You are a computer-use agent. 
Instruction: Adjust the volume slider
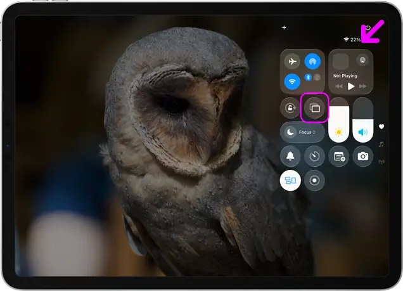pos(362,119)
